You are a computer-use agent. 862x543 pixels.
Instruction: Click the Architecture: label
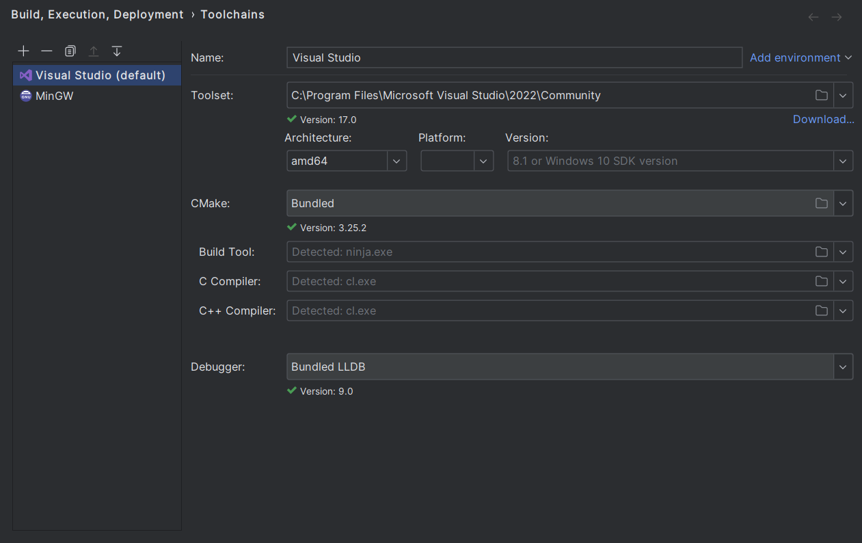pyautogui.click(x=318, y=138)
